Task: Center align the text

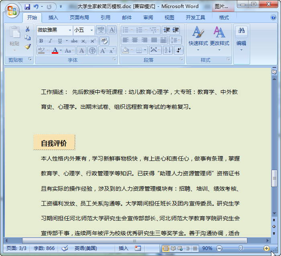Action: (x=135, y=40)
